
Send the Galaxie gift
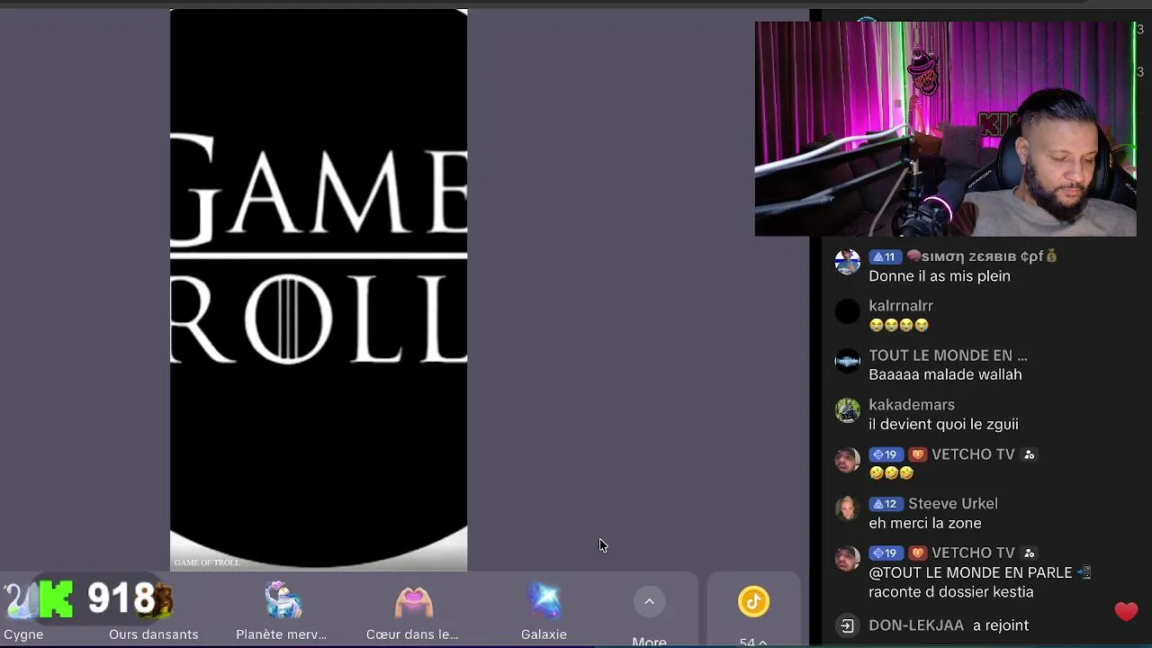tap(544, 611)
